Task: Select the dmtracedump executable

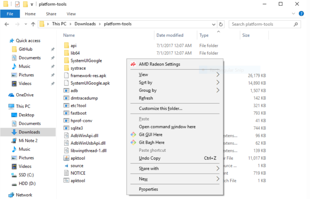Action: click(x=84, y=98)
